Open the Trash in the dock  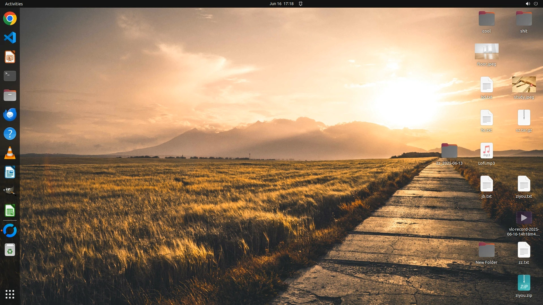(x=10, y=250)
